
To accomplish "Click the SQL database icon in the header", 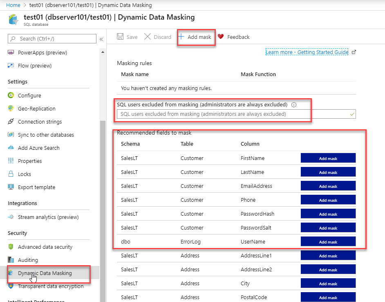I will coord(13,19).
